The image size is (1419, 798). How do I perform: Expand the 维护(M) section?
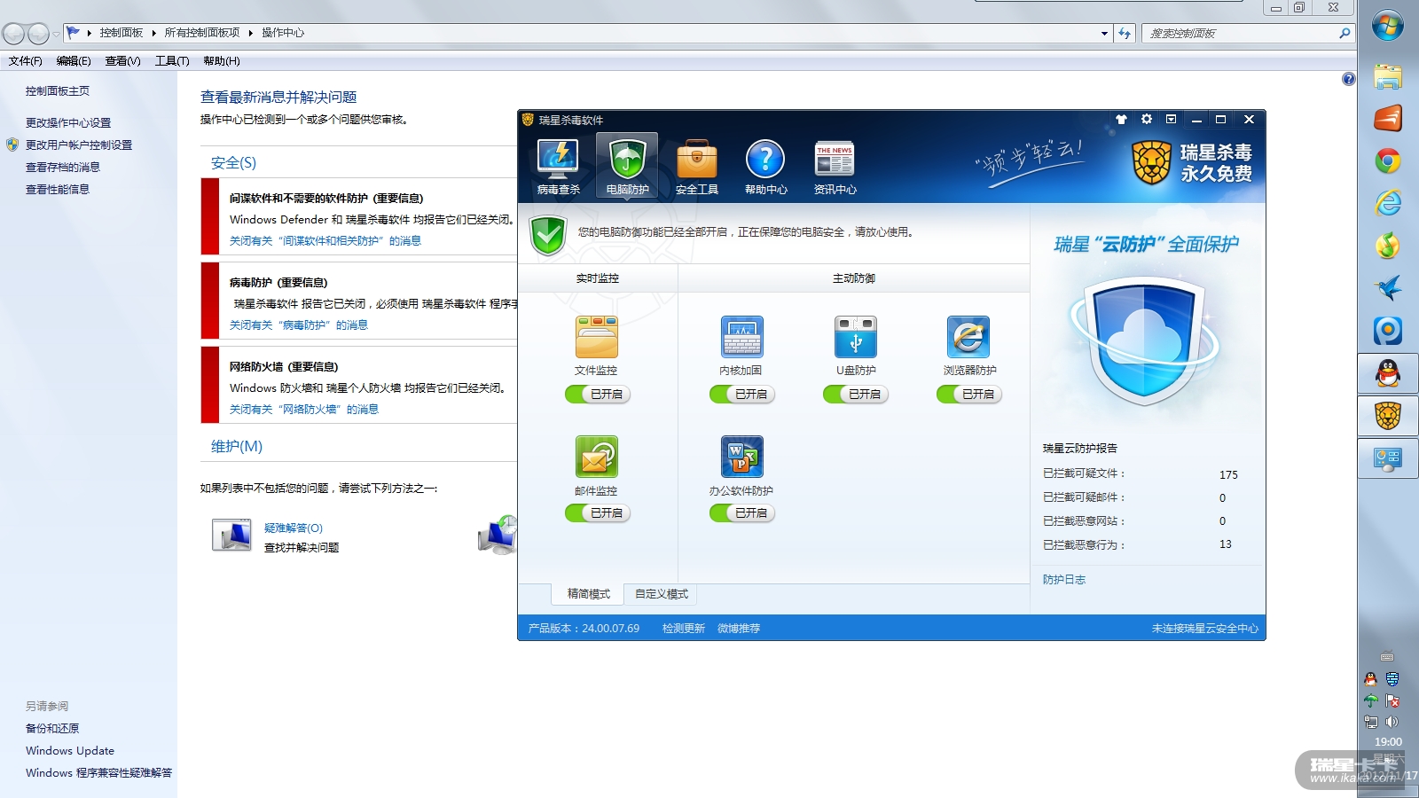[237, 446]
